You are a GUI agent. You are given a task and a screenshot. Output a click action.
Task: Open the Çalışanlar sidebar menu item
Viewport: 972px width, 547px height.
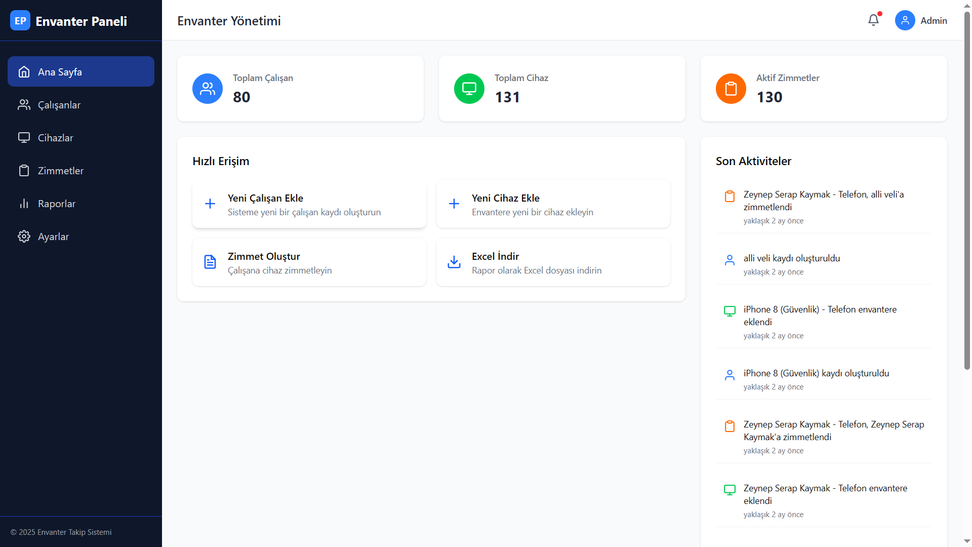click(x=59, y=105)
